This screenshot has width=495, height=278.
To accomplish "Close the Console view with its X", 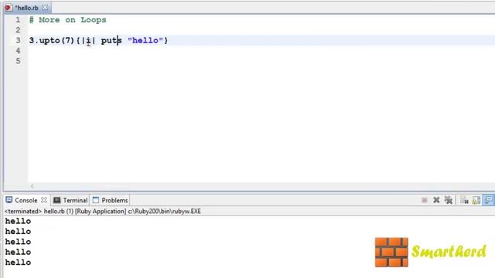I will 44,200.
